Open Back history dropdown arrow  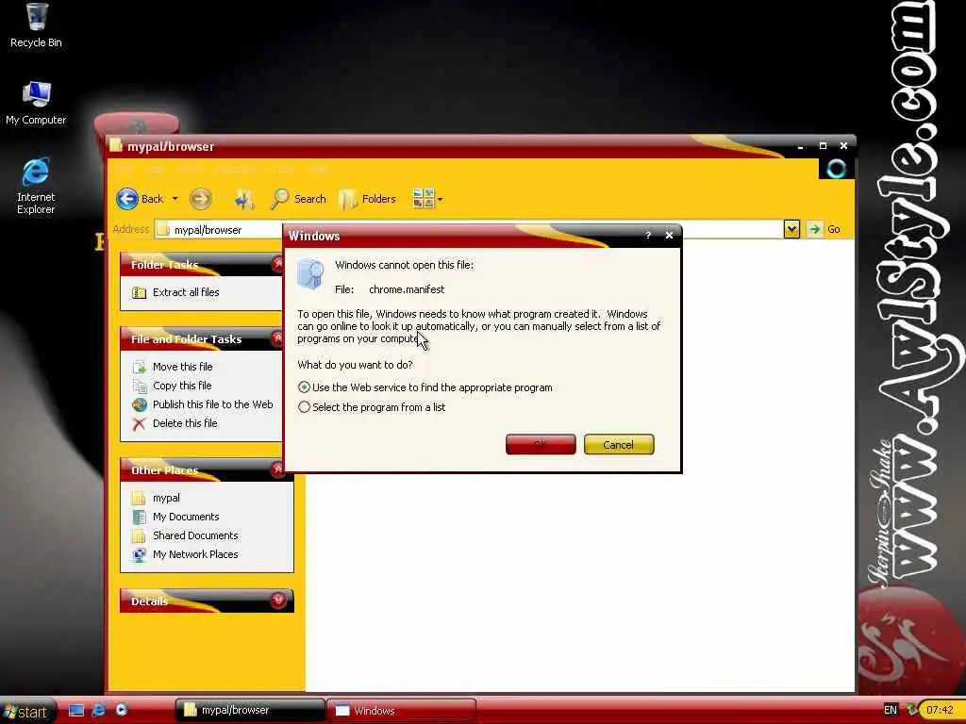tap(175, 199)
